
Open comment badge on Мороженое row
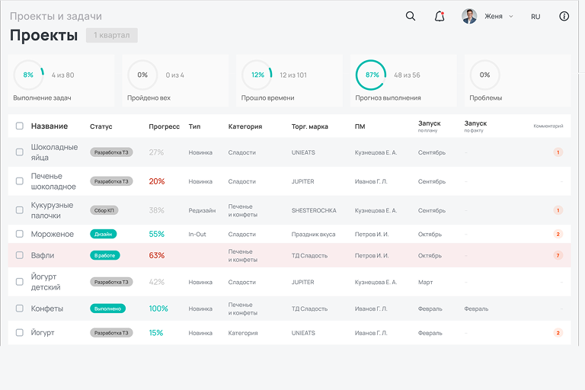[558, 234]
